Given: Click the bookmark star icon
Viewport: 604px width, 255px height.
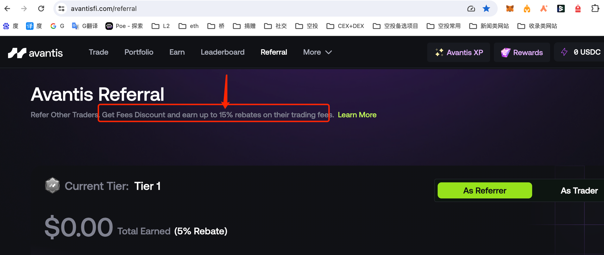Looking at the screenshot, I should 486,9.
